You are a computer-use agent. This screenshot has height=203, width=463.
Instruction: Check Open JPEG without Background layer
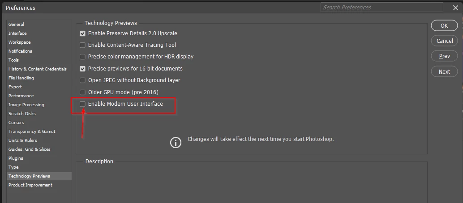(82, 80)
